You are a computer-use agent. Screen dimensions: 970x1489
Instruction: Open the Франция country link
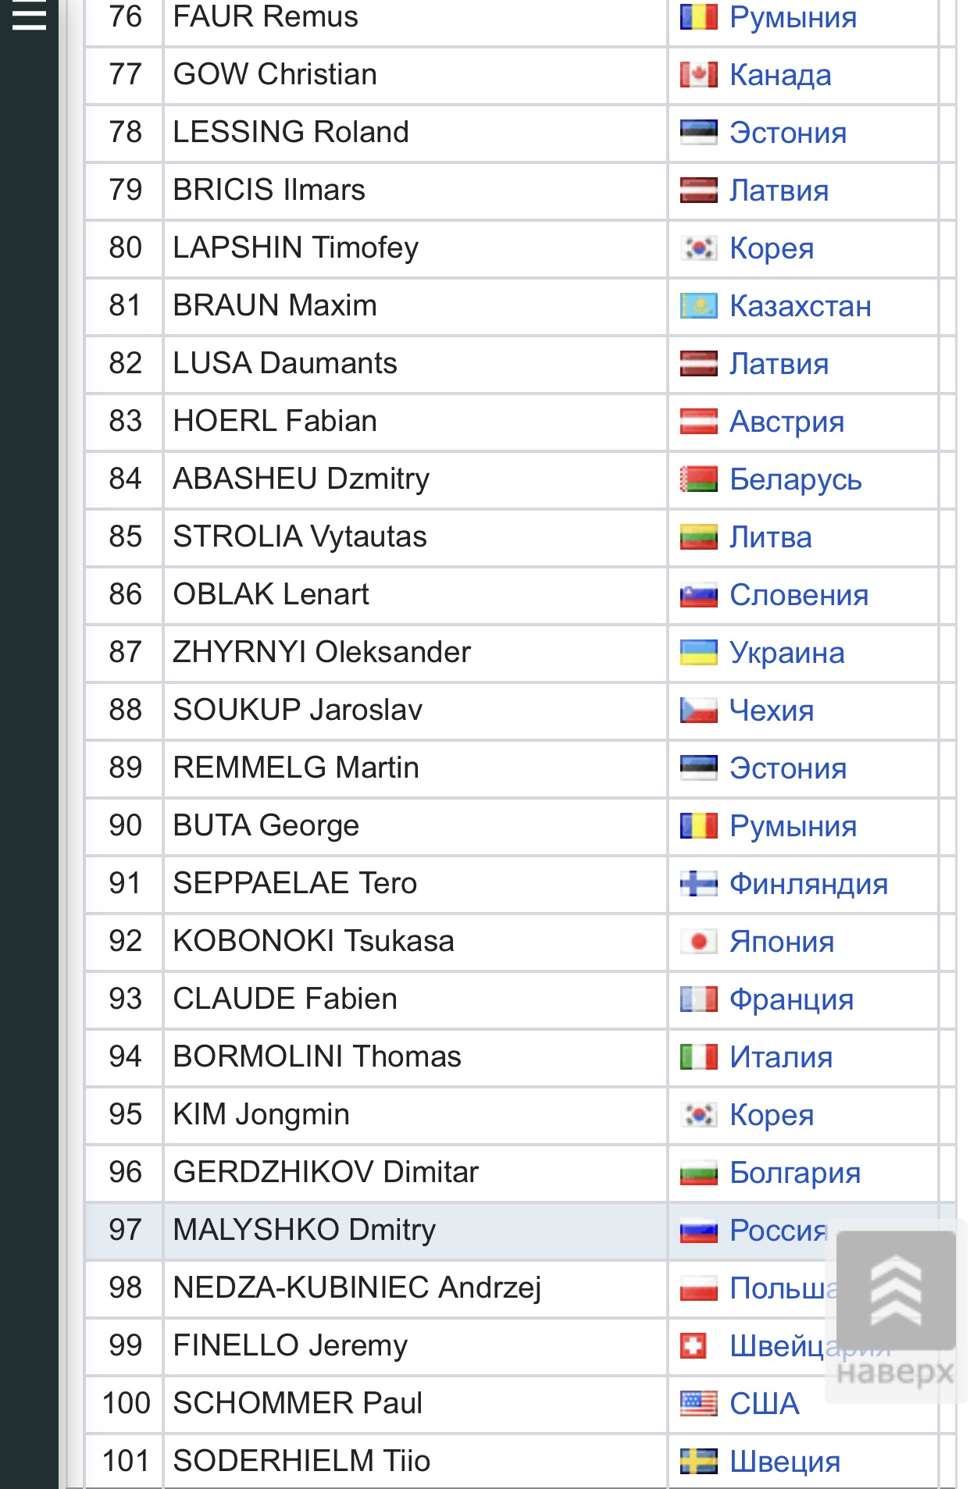click(791, 999)
